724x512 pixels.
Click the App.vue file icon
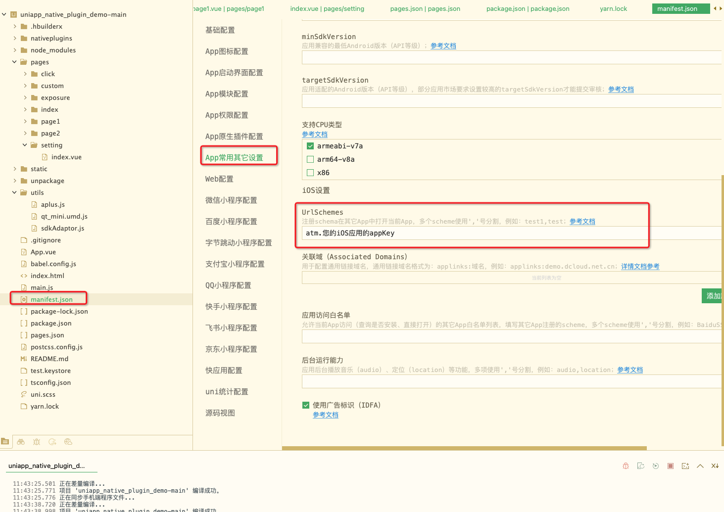click(24, 252)
